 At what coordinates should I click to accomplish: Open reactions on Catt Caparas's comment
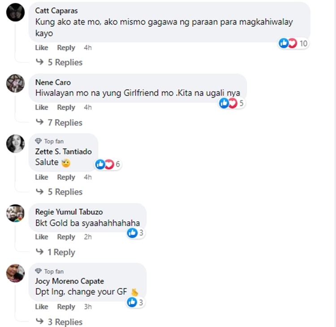[293, 43]
